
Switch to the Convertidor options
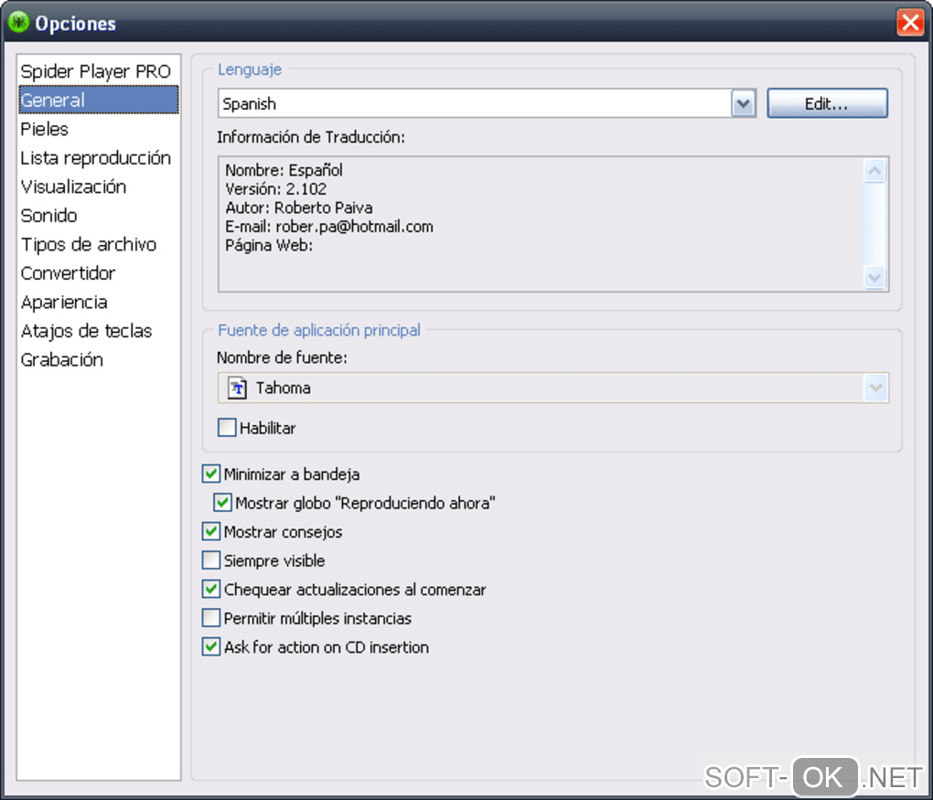click(99, 273)
